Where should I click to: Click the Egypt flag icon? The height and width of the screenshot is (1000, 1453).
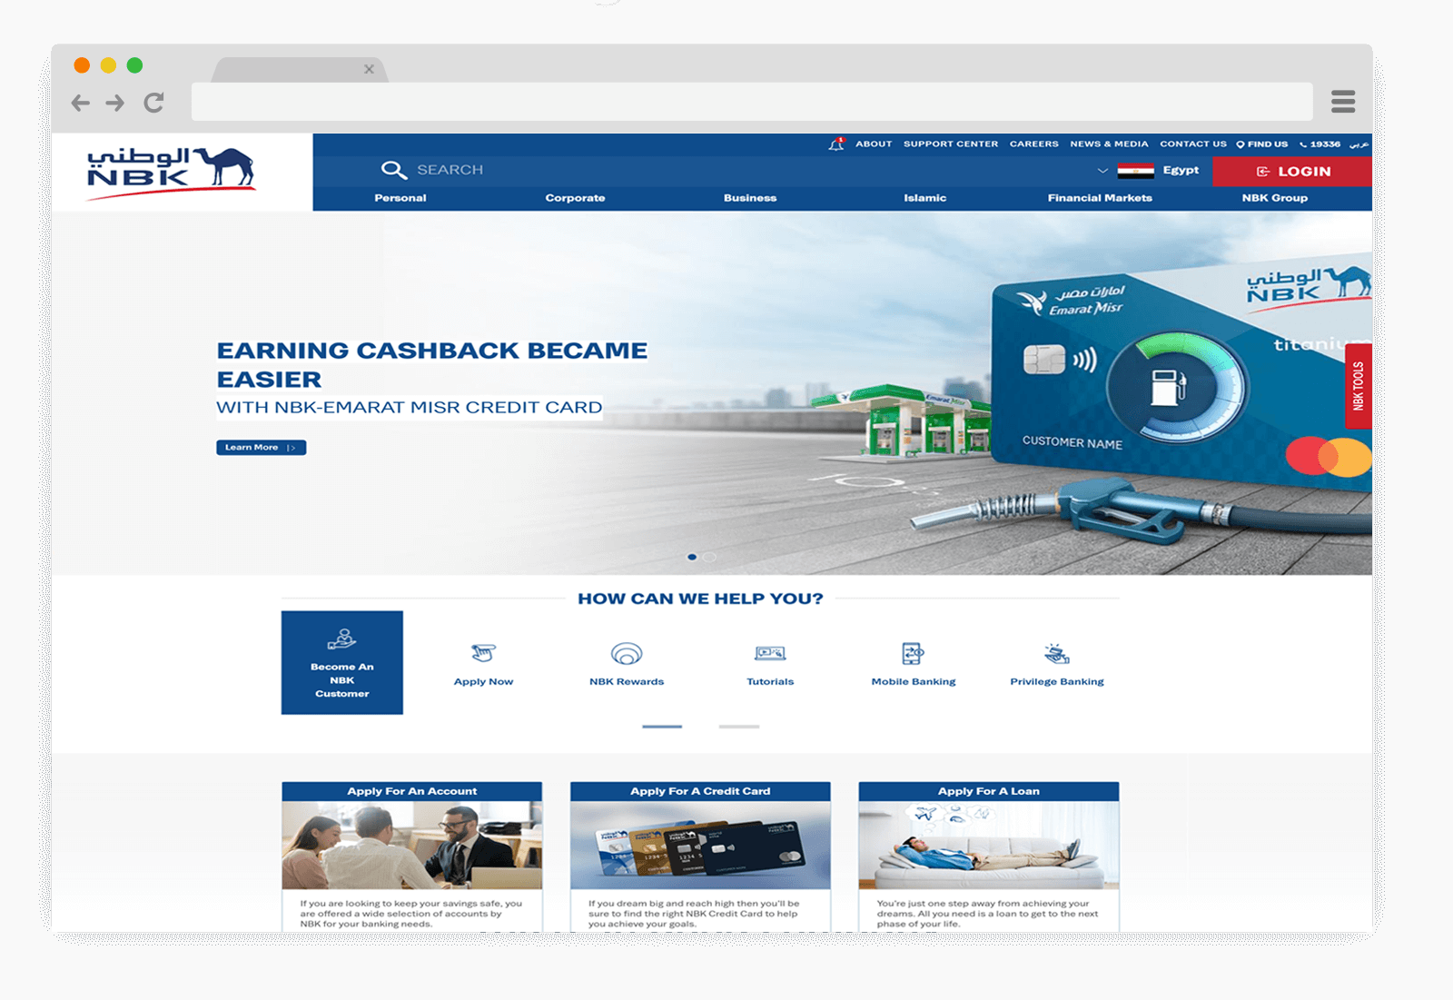[x=1135, y=170]
